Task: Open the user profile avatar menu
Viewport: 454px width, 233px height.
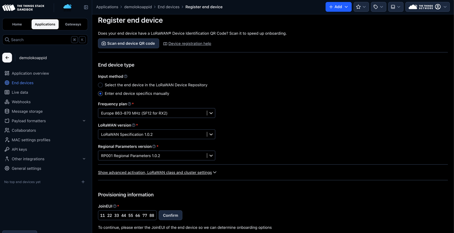Action: (x=428, y=7)
